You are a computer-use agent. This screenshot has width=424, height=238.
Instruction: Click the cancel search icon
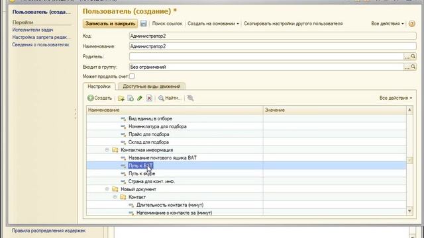[x=190, y=99]
